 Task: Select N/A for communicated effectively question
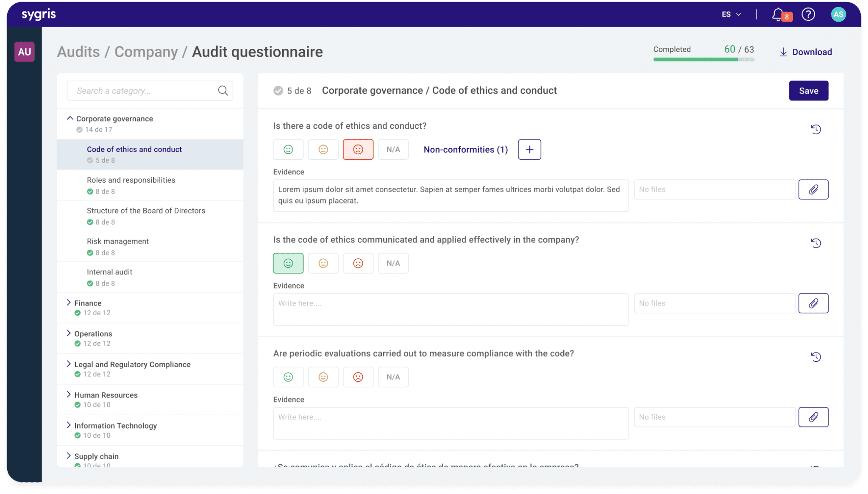coord(393,263)
